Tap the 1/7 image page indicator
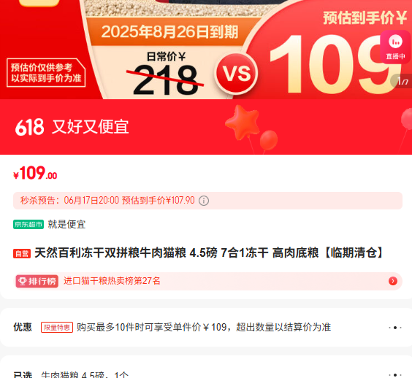412x378 pixels. (402, 81)
